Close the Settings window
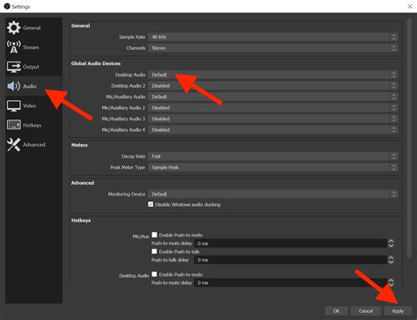Screen dimensions: 417x320 tap(410, 6)
